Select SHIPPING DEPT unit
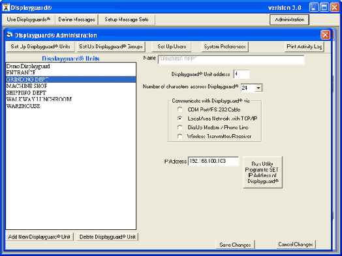 coord(70,92)
